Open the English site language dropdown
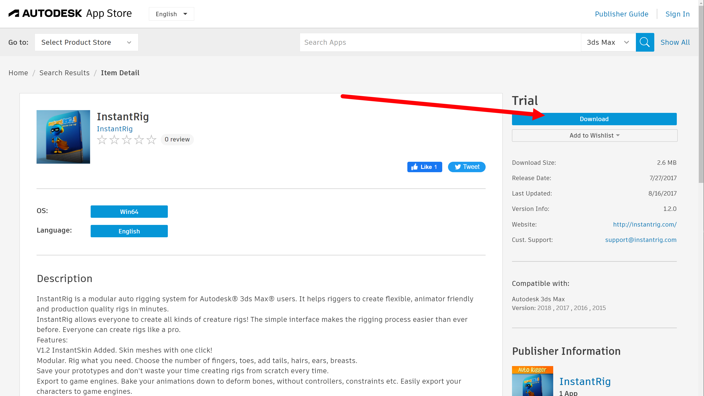The width and height of the screenshot is (704, 396). [171, 14]
